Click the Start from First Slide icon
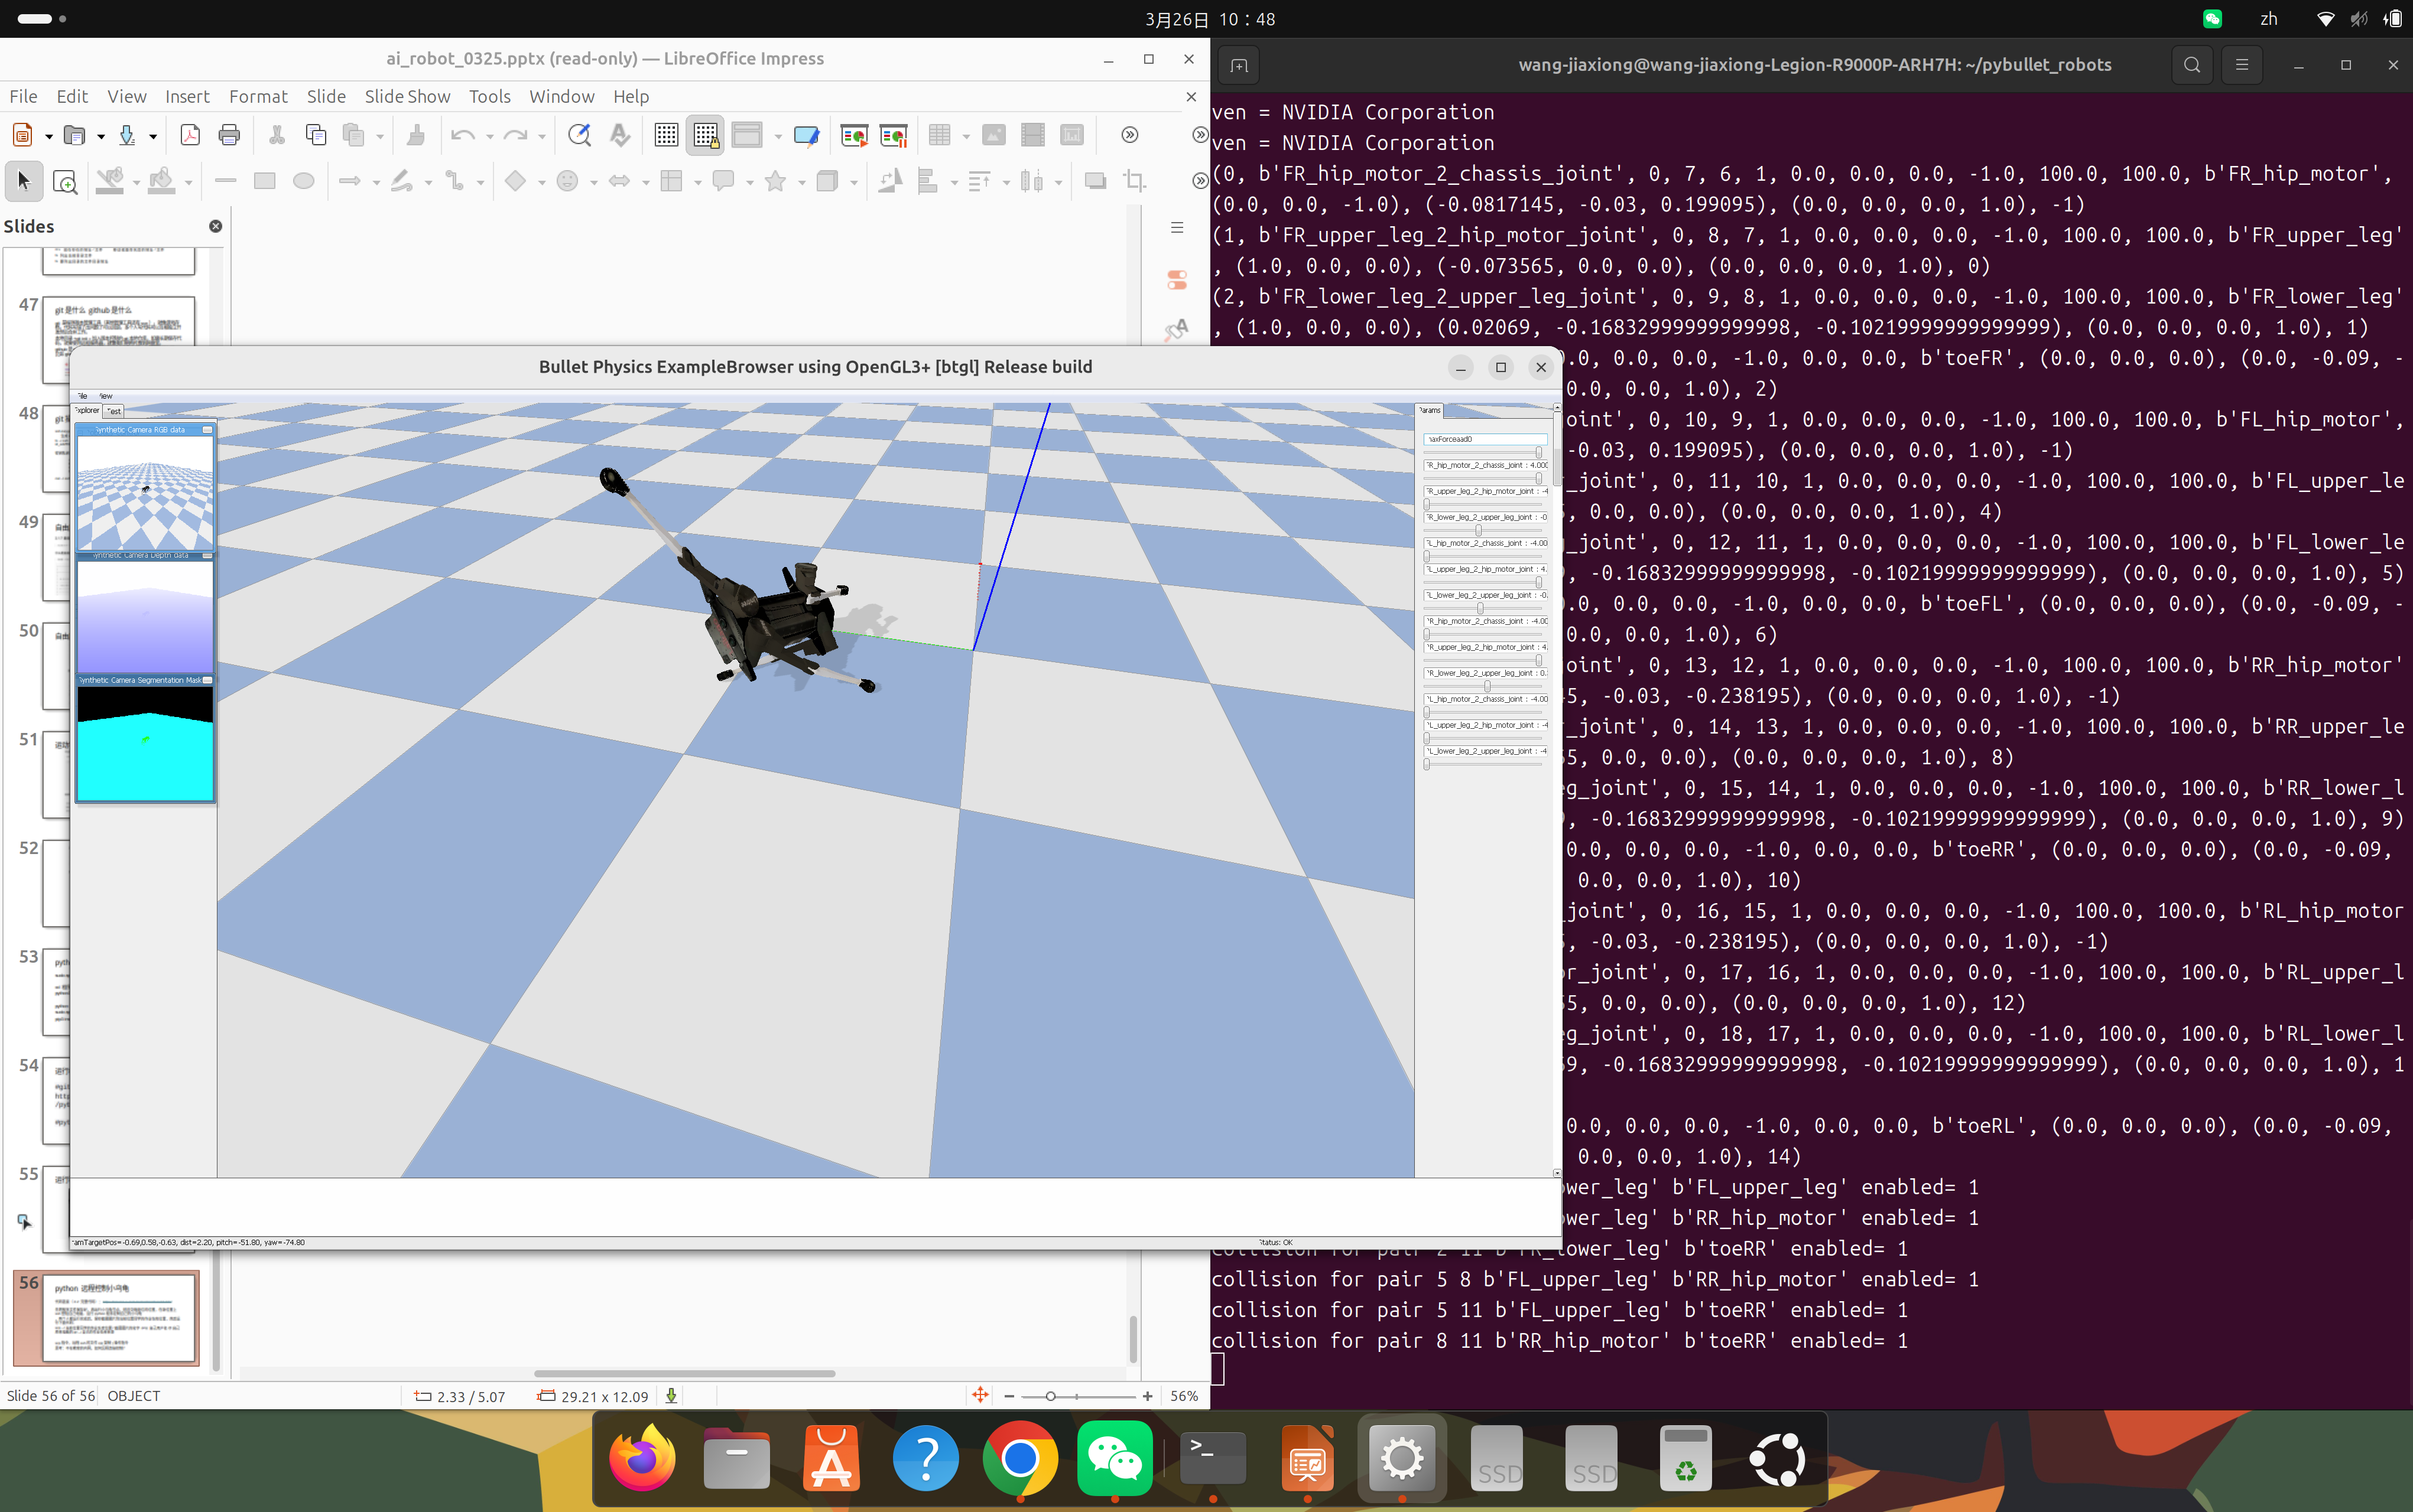Screen dimensions: 2413x1512 click(855, 135)
